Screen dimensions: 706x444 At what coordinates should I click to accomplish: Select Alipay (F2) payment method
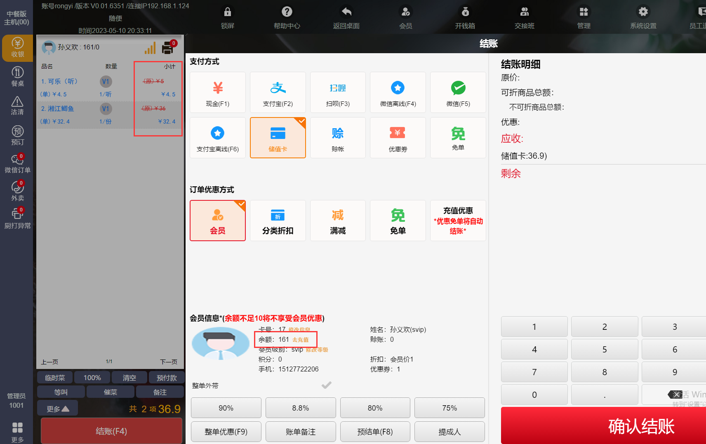tap(278, 92)
